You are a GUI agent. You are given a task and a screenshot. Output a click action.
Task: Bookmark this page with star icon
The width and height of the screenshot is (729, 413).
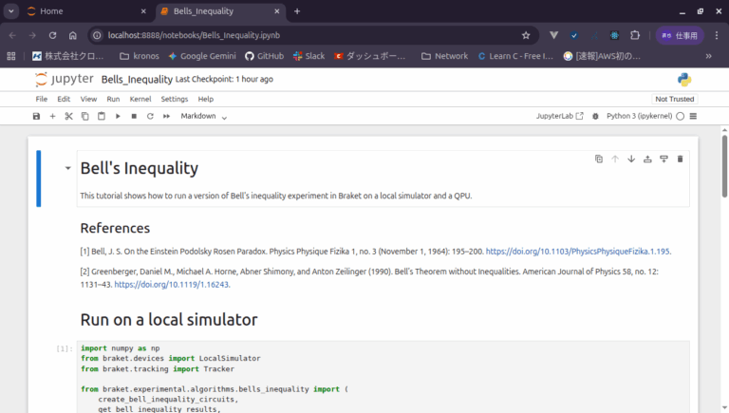[526, 35]
